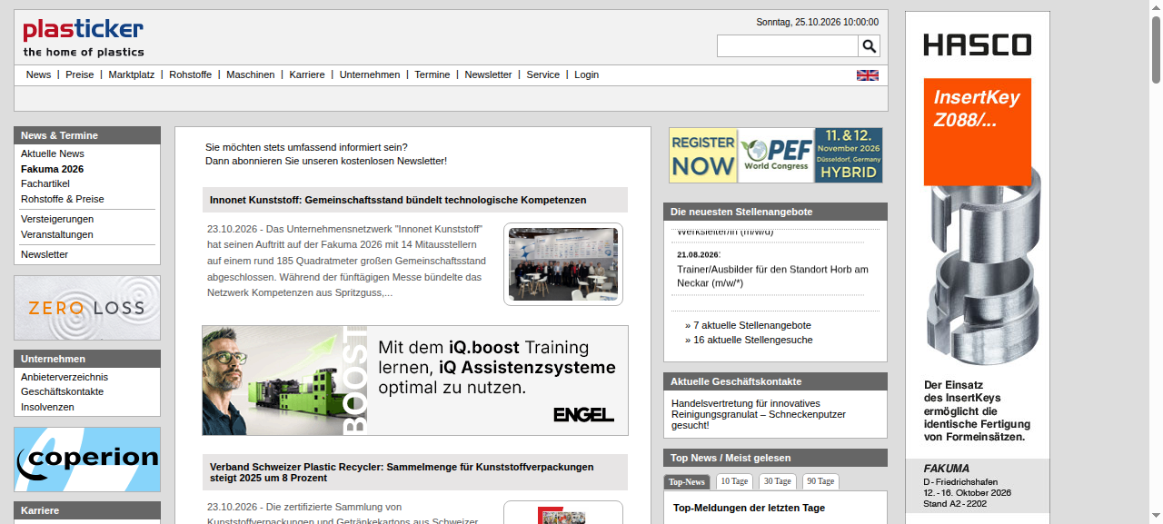The image size is (1163, 524).
Task: Click the magnifier search icon
Action: [870, 46]
